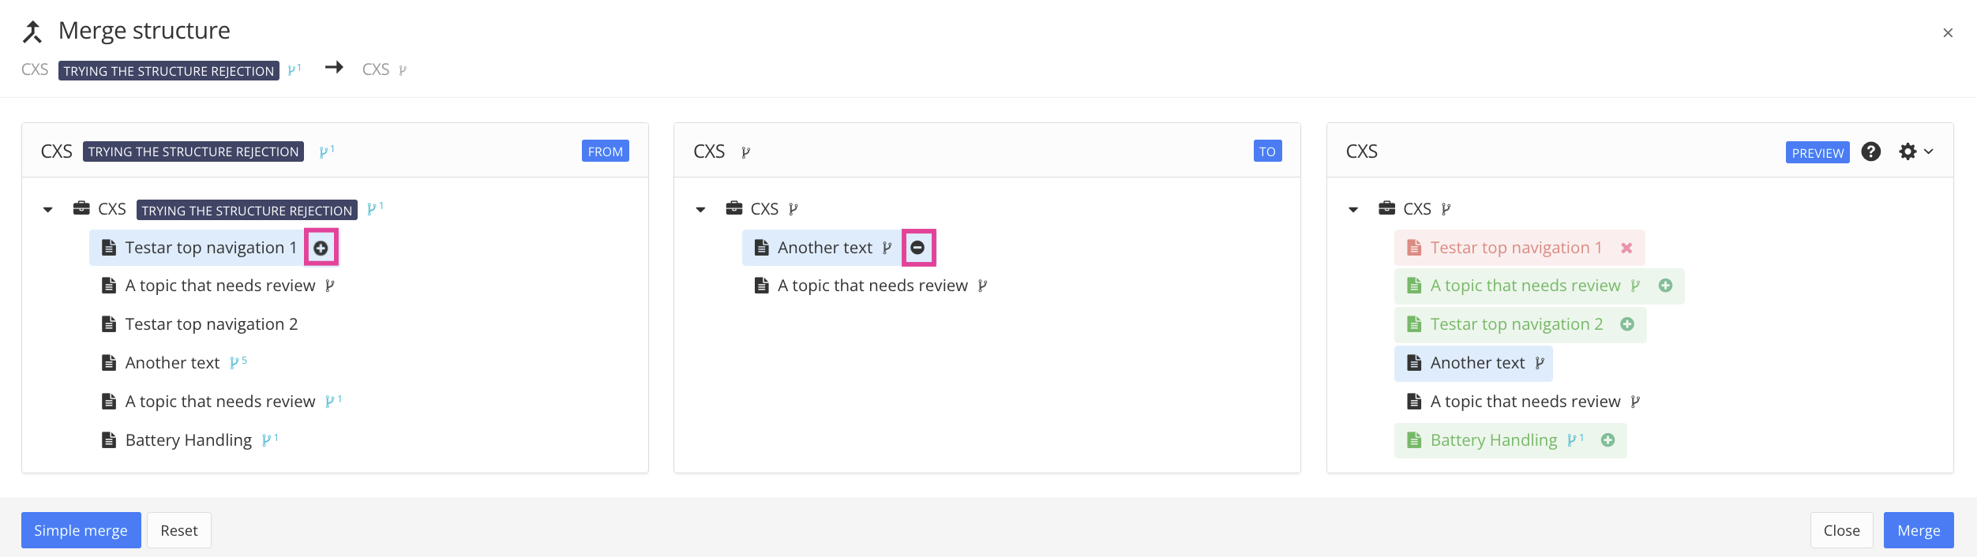This screenshot has height=557, width=1977.
Task: Open the help question mark icon
Action: pyautogui.click(x=1870, y=151)
